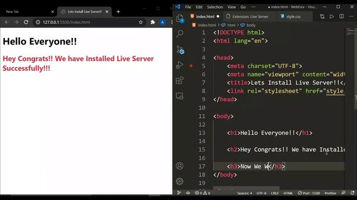Open the notifications bell in the status bar
This screenshot has width=357, height=200.
353,193
